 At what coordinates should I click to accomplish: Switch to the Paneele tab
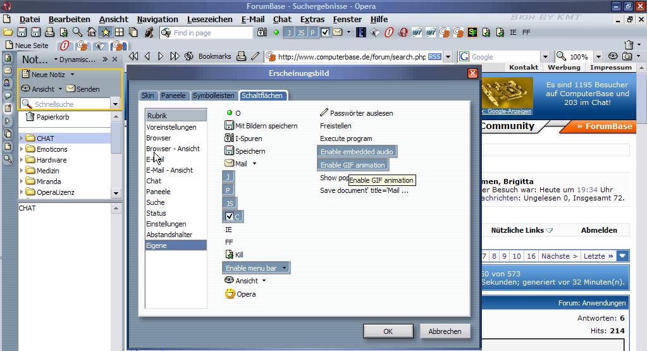click(173, 95)
